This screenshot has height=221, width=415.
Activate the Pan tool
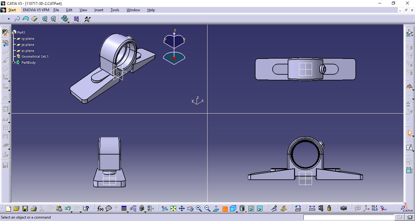[182, 209]
